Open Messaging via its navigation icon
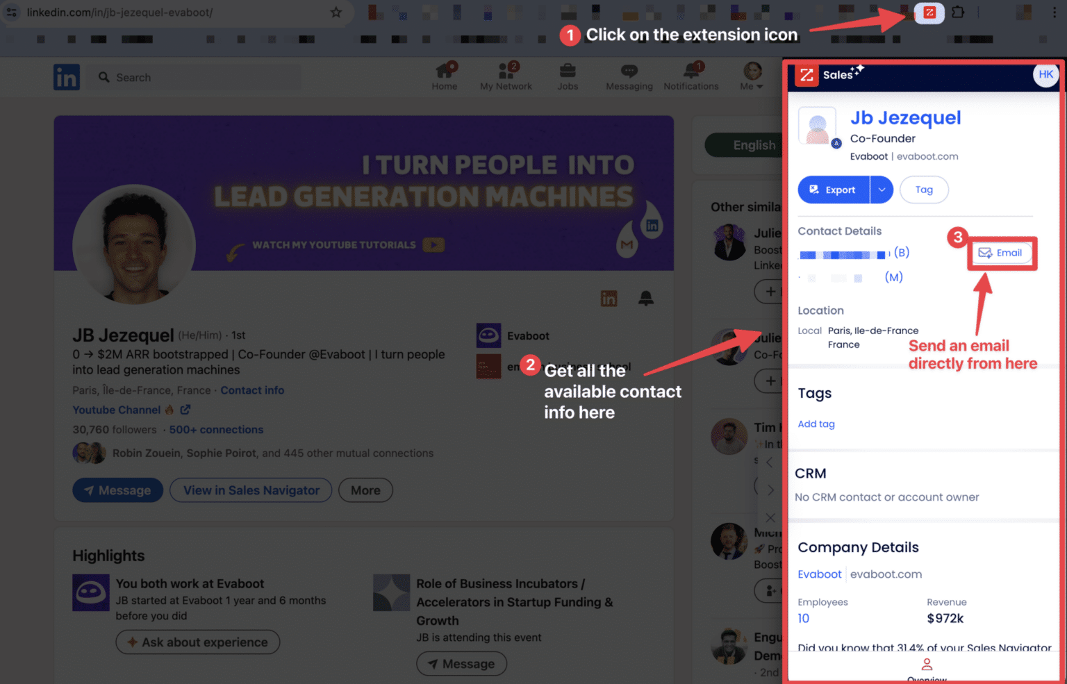This screenshot has width=1067, height=684. click(629, 71)
